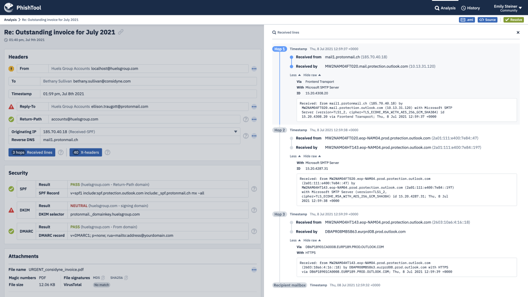Click ellison.traugott@protonmail.com Reply-To address

pos(120,106)
